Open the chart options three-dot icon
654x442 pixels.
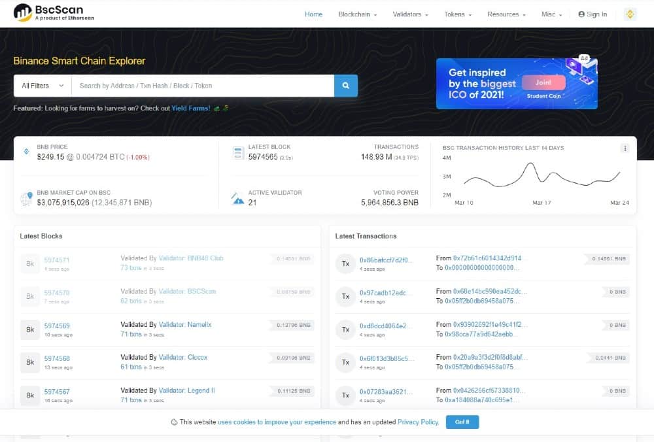click(625, 148)
